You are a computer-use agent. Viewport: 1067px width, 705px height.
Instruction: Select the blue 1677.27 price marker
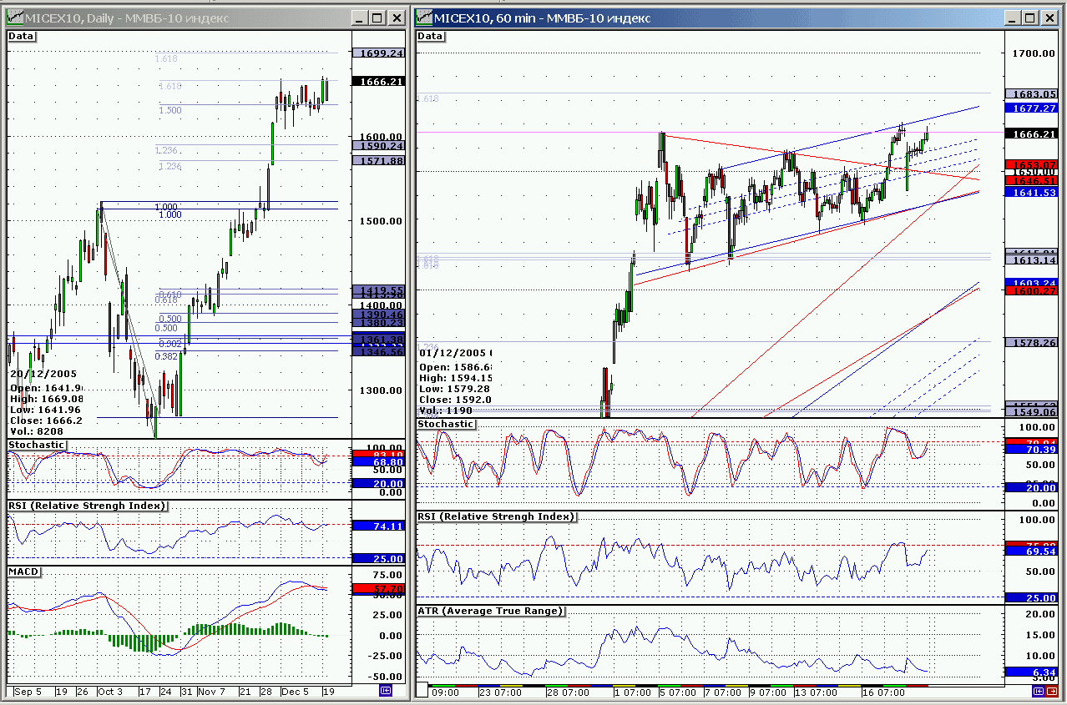point(1034,108)
